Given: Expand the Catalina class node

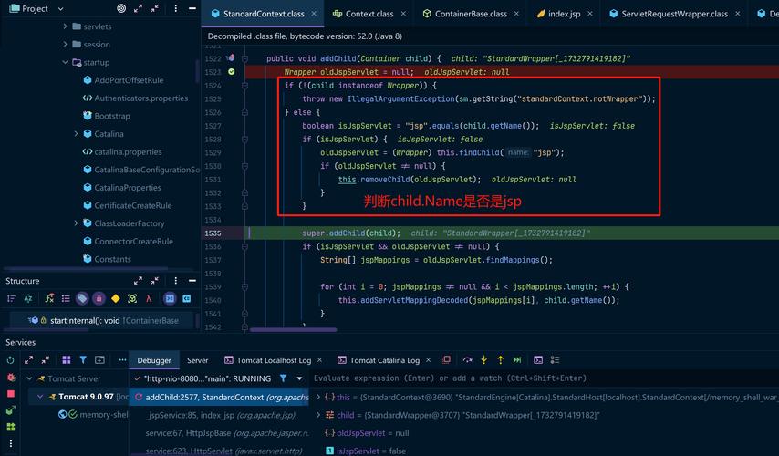Looking at the screenshot, I should pyautogui.click(x=75, y=134).
